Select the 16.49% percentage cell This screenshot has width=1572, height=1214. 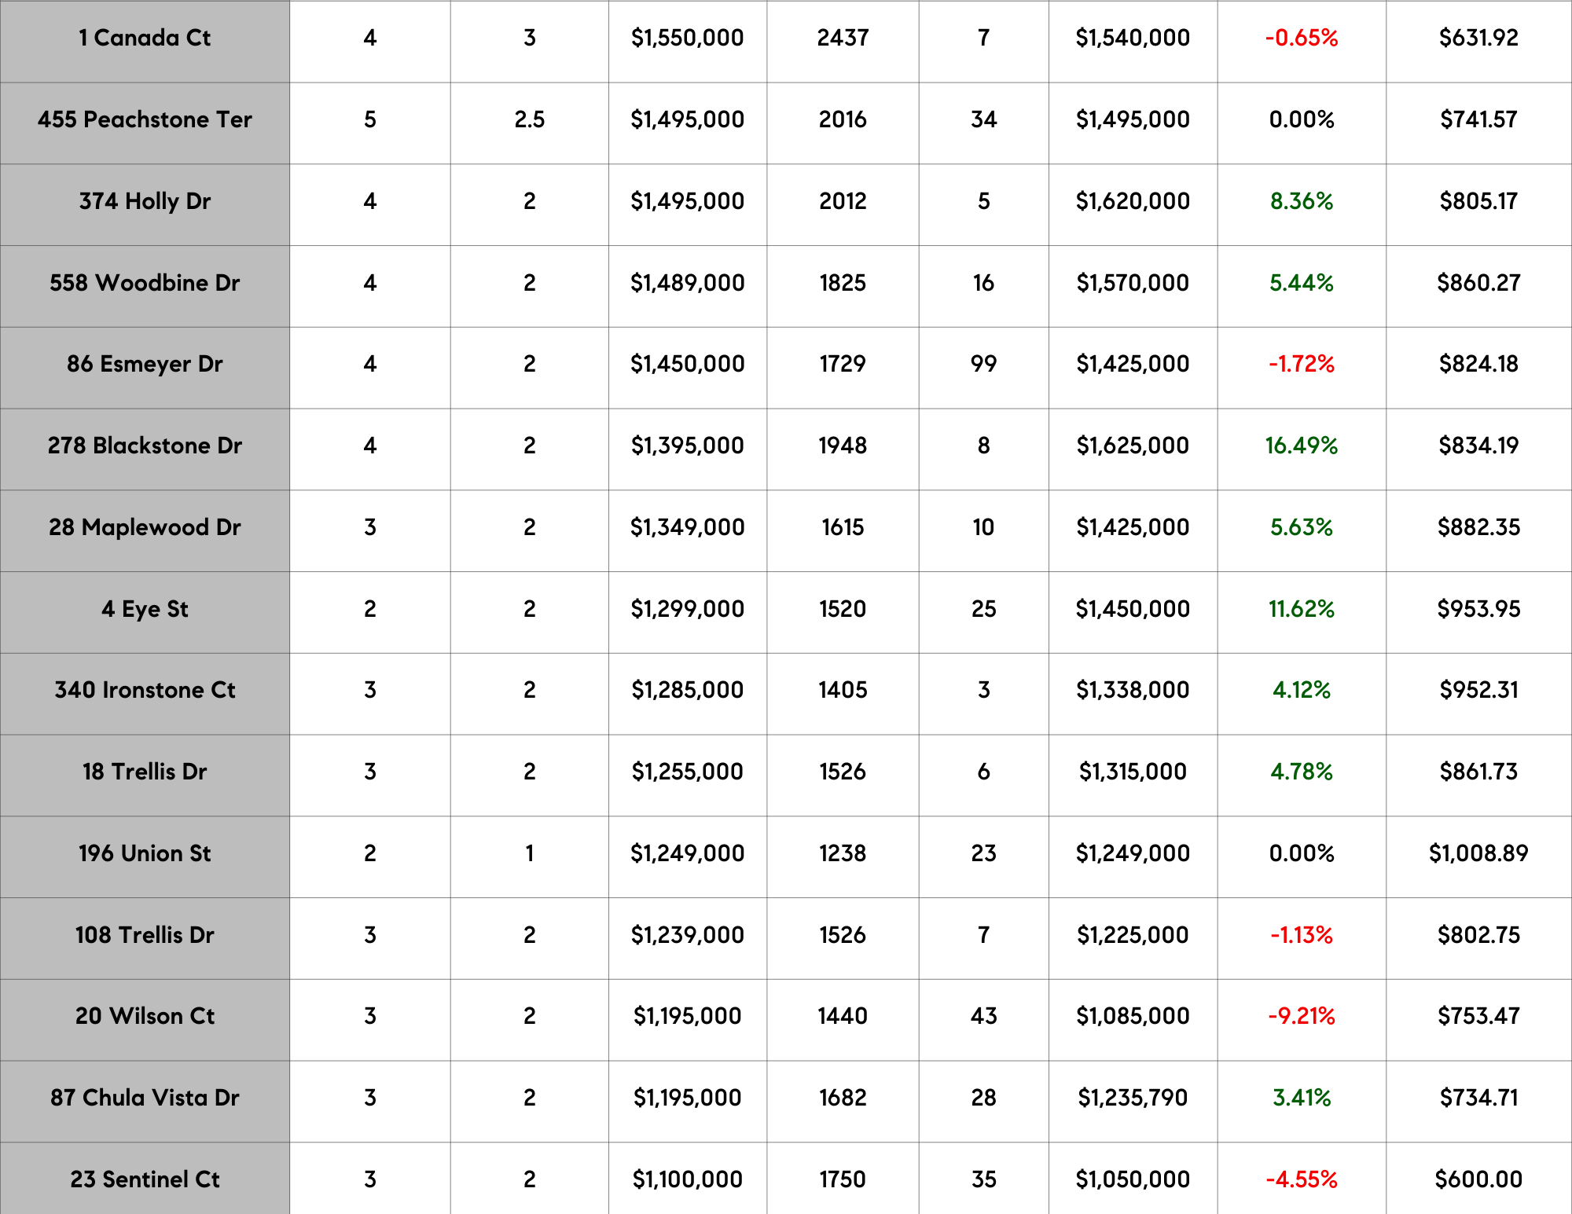[x=1301, y=446]
